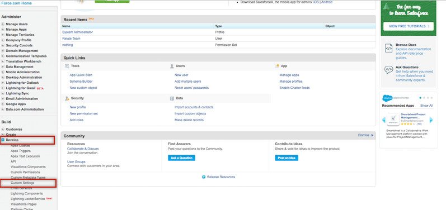Click the Data icon in Quick Links
Viewport: 446px width, 210px height.
tap(172, 98)
